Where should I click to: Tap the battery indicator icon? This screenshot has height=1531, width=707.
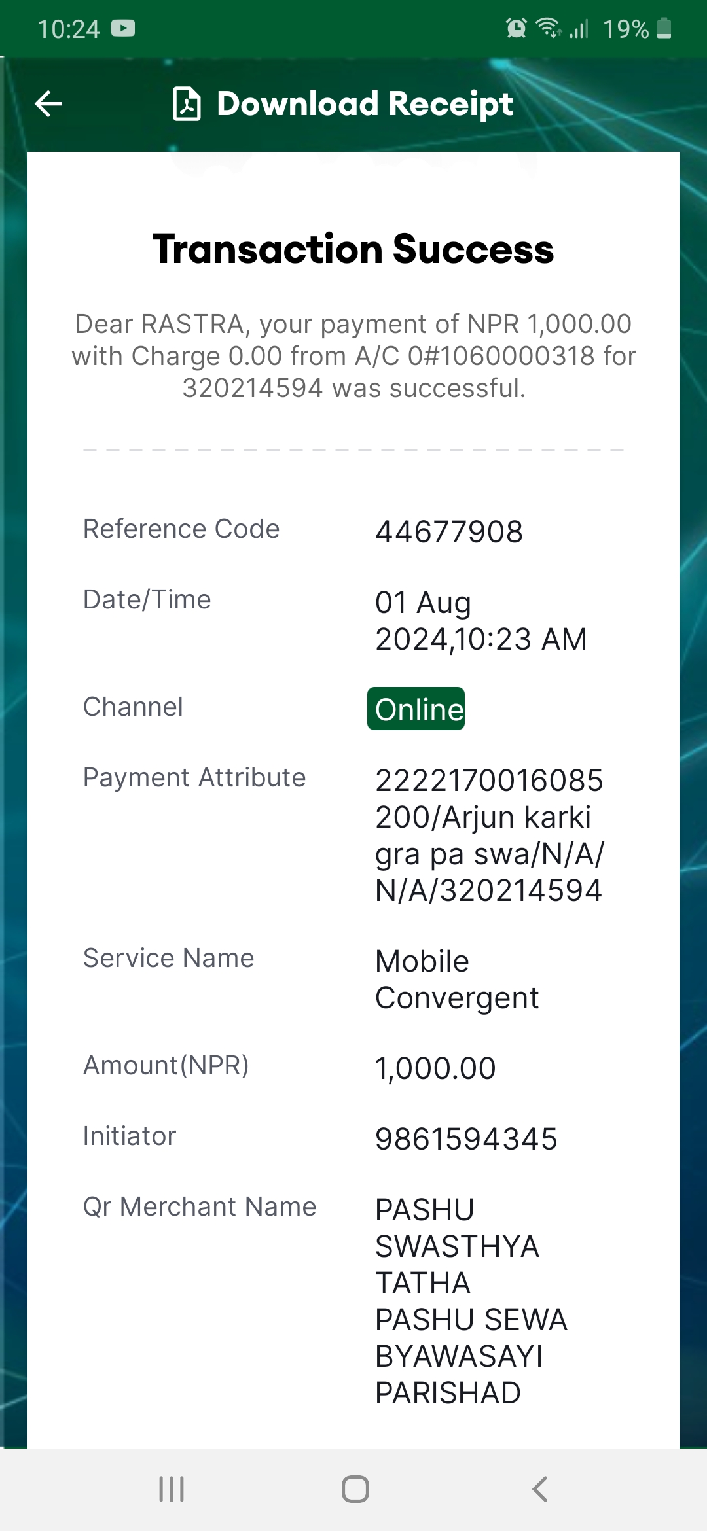pyautogui.click(x=664, y=28)
